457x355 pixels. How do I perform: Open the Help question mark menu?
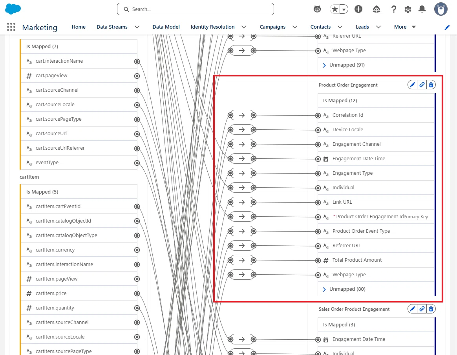tap(393, 9)
